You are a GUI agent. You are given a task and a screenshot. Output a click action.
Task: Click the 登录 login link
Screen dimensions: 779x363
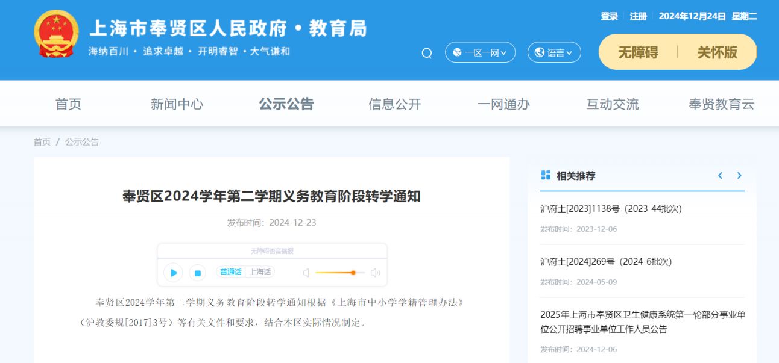coord(609,16)
